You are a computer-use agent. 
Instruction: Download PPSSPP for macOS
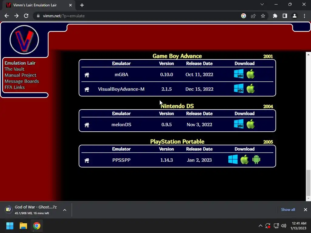pos(244,159)
